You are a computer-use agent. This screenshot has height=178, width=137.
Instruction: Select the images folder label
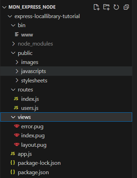point(29,62)
